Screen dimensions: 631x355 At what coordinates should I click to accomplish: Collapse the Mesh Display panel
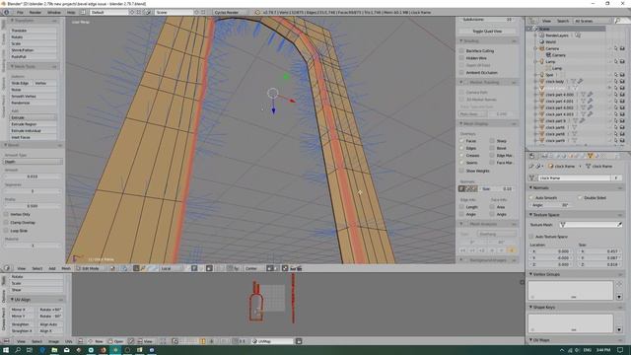click(461, 123)
